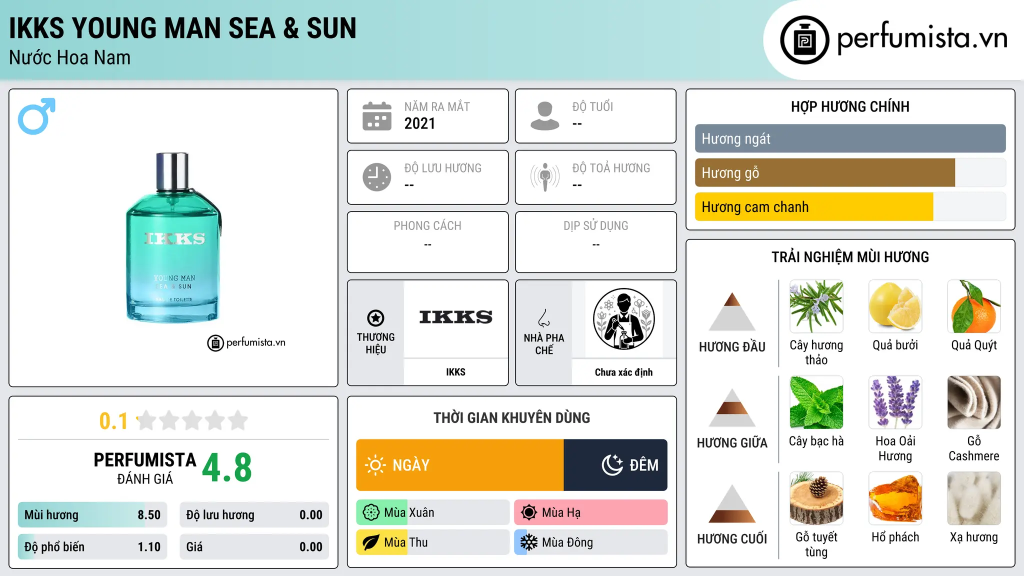Click the PERFUMISTA ĐÁNH GIÁ label
The height and width of the screenshot is (576, 1024).
click(145, 468)
